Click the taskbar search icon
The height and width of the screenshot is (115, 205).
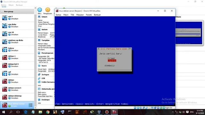[11, 112]
